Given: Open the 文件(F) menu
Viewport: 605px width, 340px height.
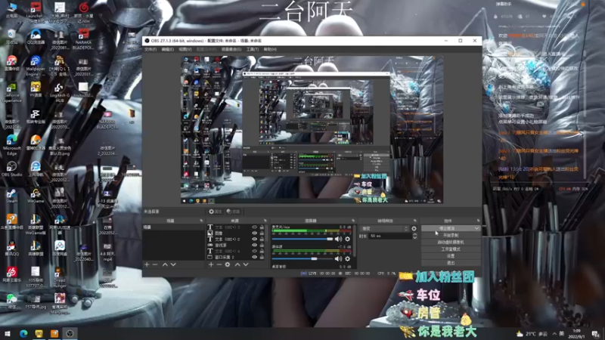Looking at the screenshot, I should 150,49.
